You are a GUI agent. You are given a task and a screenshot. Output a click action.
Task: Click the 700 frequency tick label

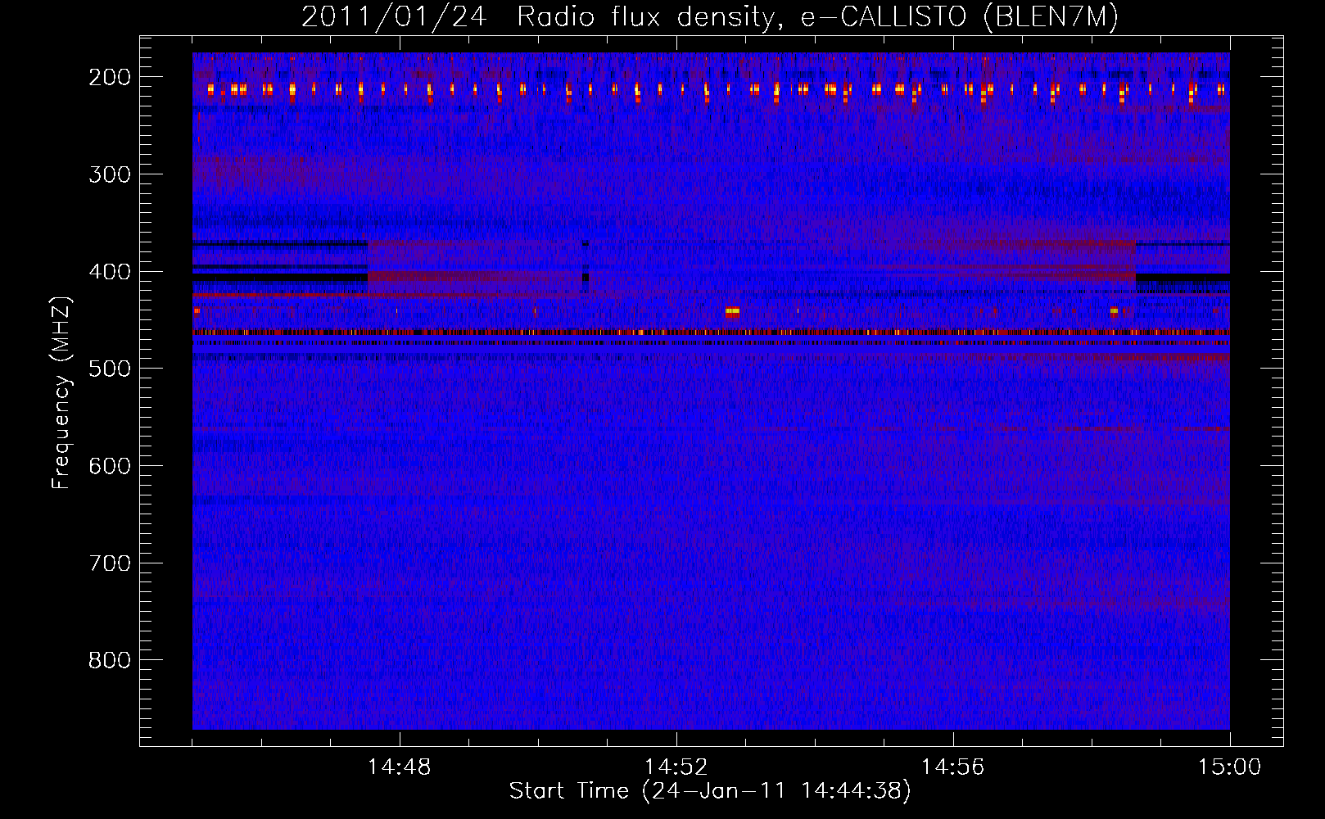[x=110, y=563]
